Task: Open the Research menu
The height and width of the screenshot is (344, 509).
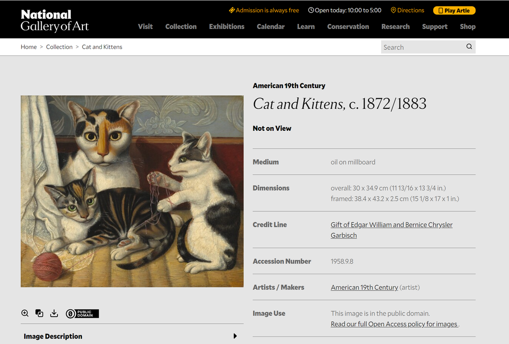Action: click(x=395, y=26)
